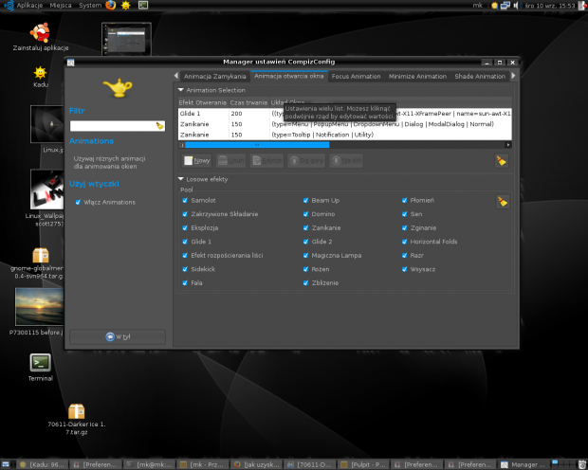588x470 pixels.
Task: Reset animation list with broom icon
Action: (501, 161)
